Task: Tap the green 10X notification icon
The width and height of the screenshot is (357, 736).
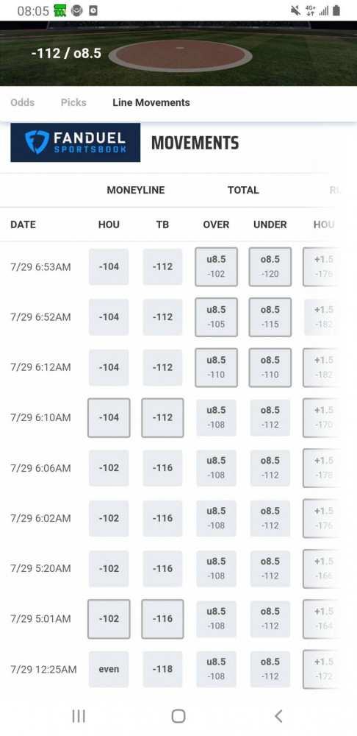Action: tap(60, 10)
